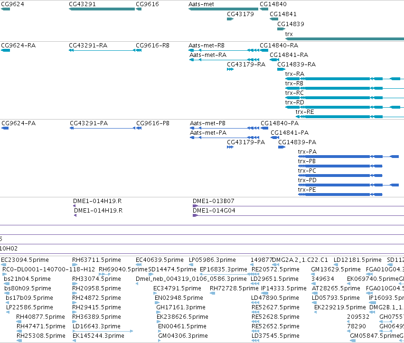Select the CG43179 gene glyph
The image size is (404, 343).
tap(230, 19)
